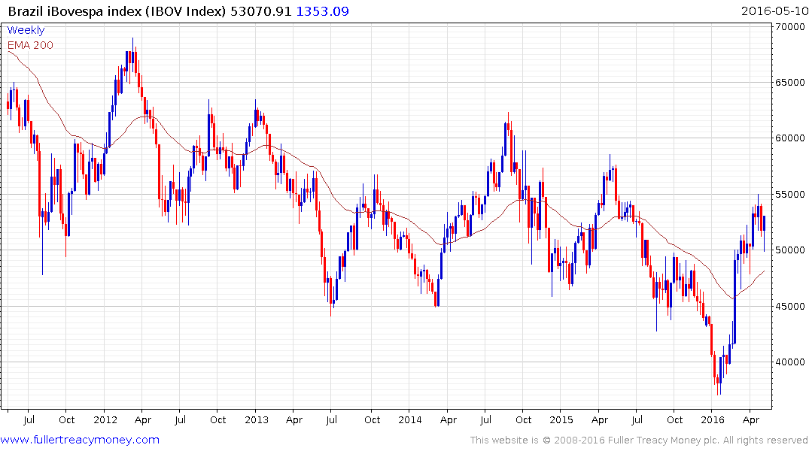Click the www.fullertreacymoney.com link
Image resolution: width=809 pixels, height=451 pixels.
point(80,440)
